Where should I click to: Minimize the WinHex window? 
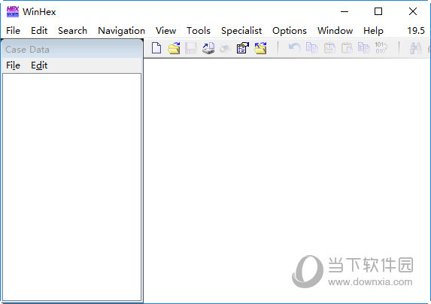pos(344,11)
